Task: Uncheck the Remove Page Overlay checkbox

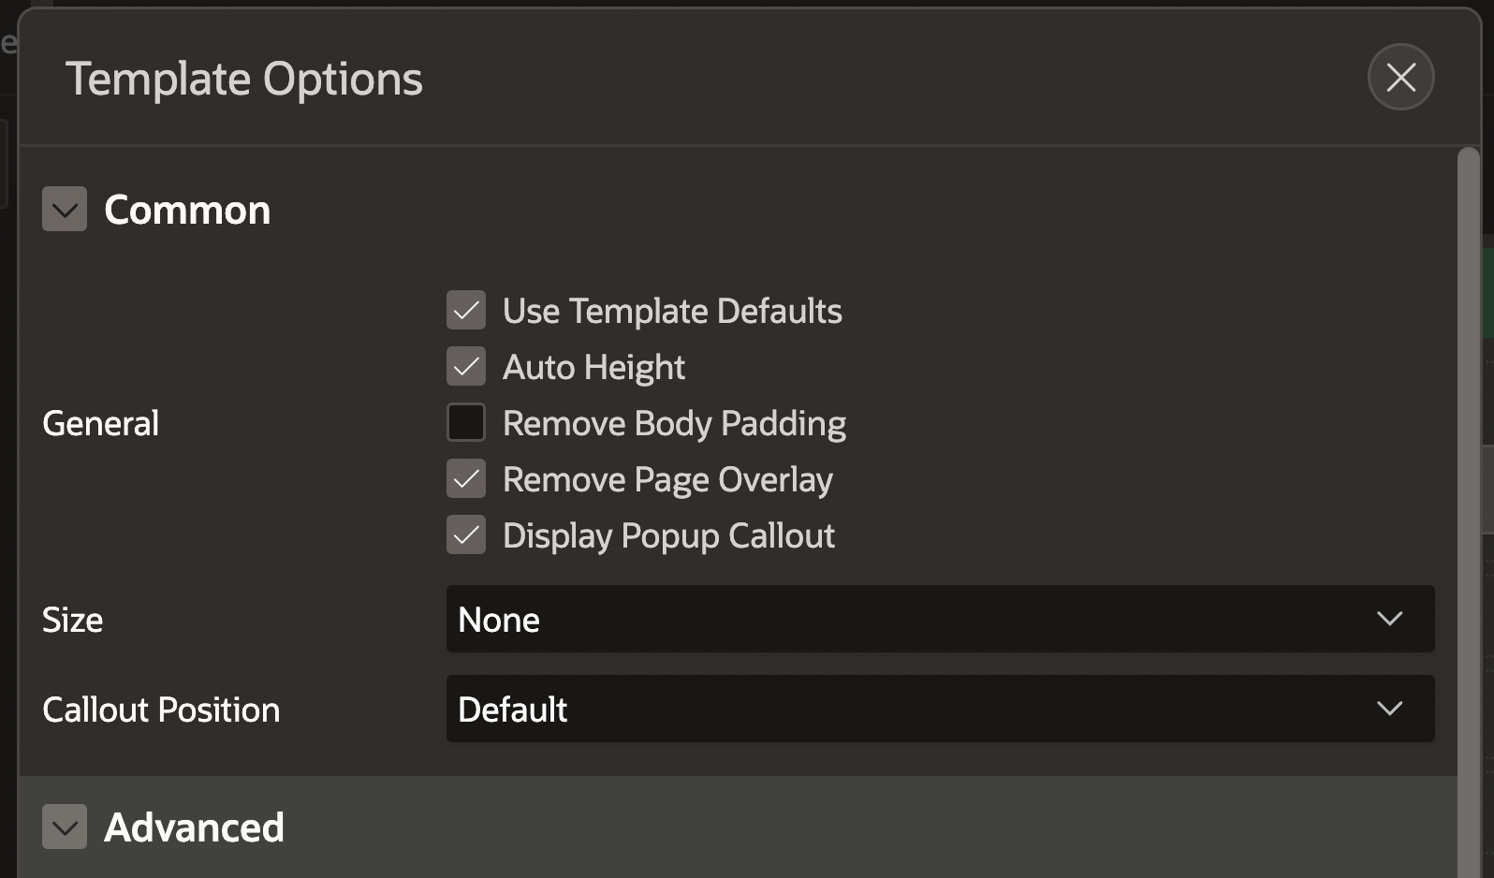Action: point(466,479)
